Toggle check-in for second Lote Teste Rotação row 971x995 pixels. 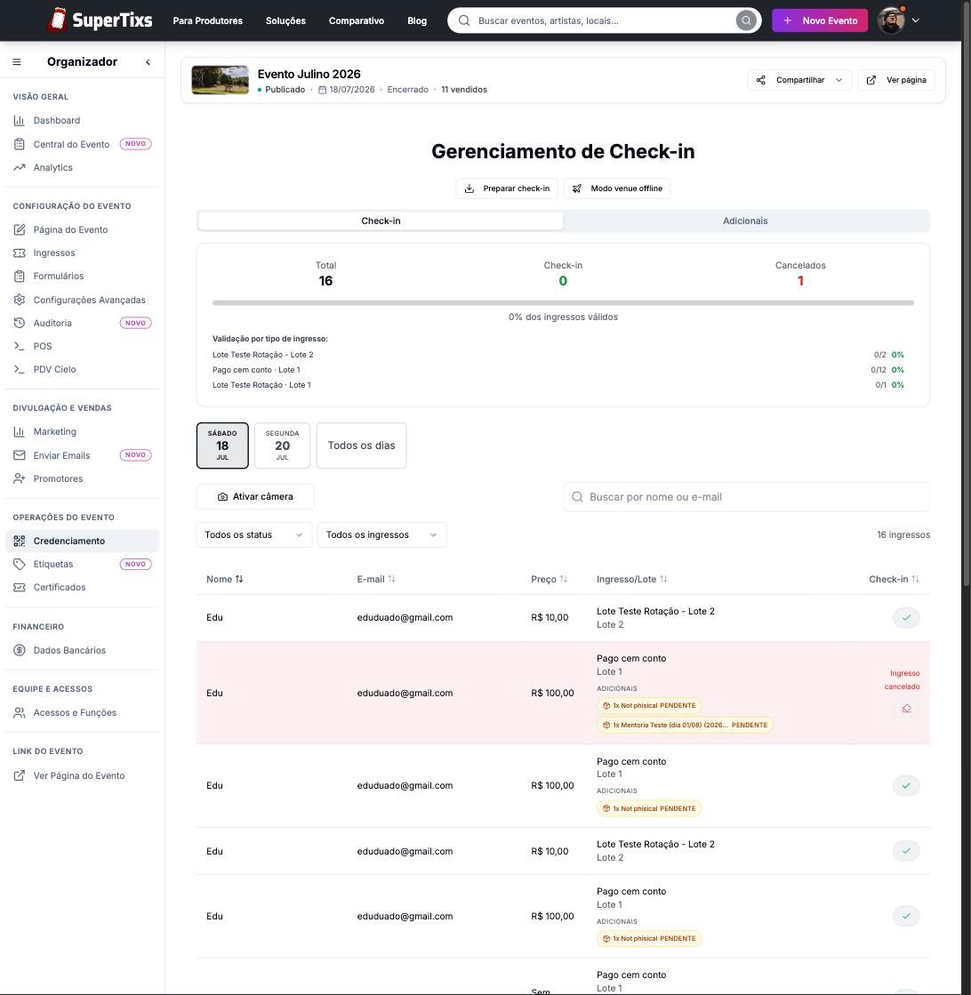(905, 851)
